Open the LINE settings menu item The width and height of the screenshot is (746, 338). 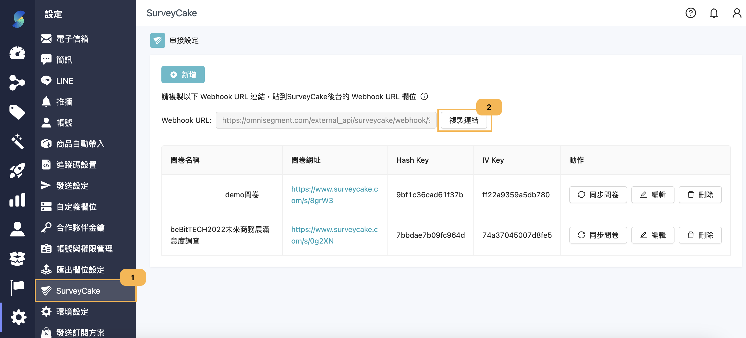(x=64, y=81)
